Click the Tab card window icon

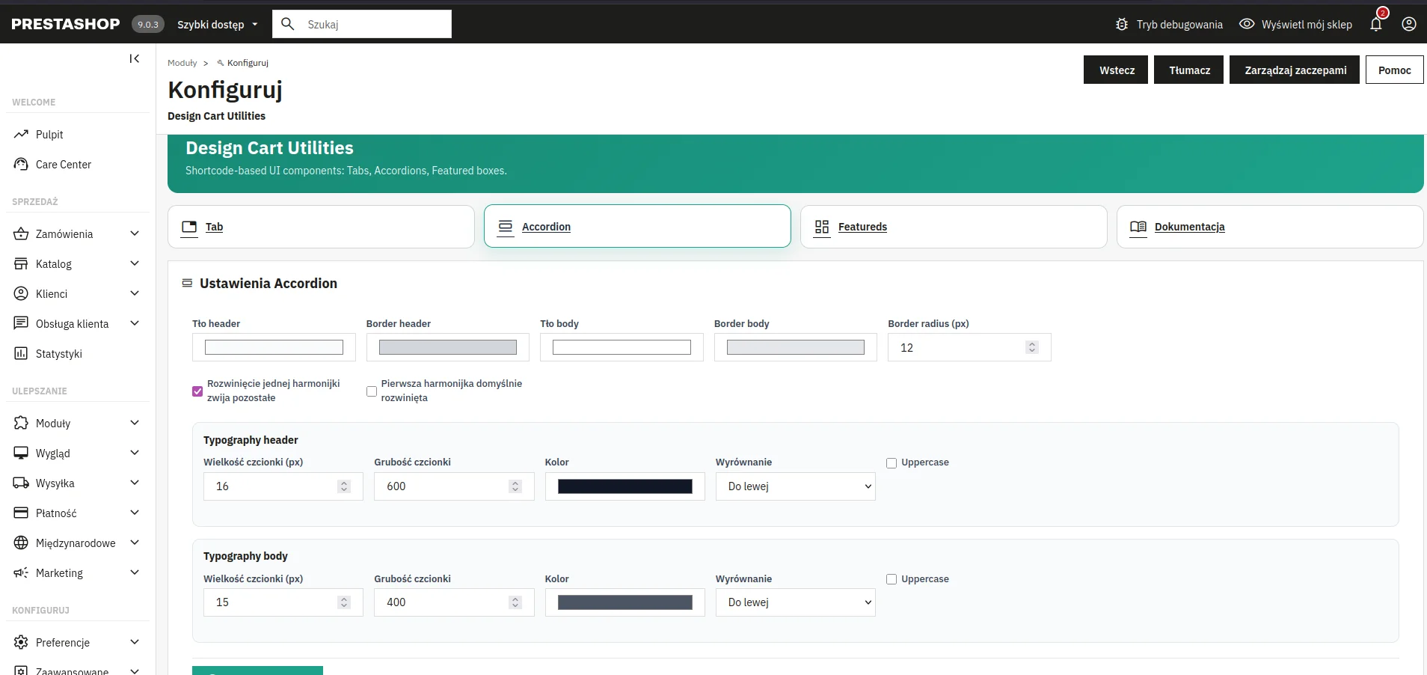pos(190,227)
